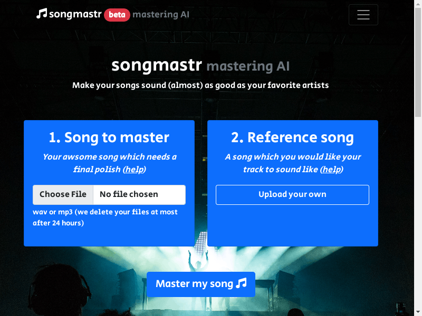Viewport: 422px width, 316px height.
Task: Click scrollbar down arrow at bottom
Action: click(418, 312)
